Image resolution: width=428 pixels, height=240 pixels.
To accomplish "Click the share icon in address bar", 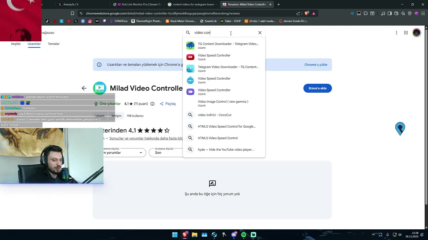I will pos(298,13).
